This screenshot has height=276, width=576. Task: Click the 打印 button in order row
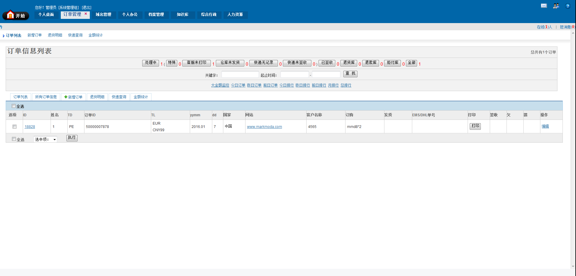click(475, 126)
